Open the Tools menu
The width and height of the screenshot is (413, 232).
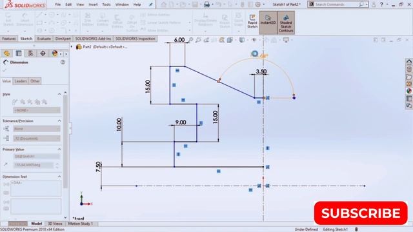click(x=106, y=5)
